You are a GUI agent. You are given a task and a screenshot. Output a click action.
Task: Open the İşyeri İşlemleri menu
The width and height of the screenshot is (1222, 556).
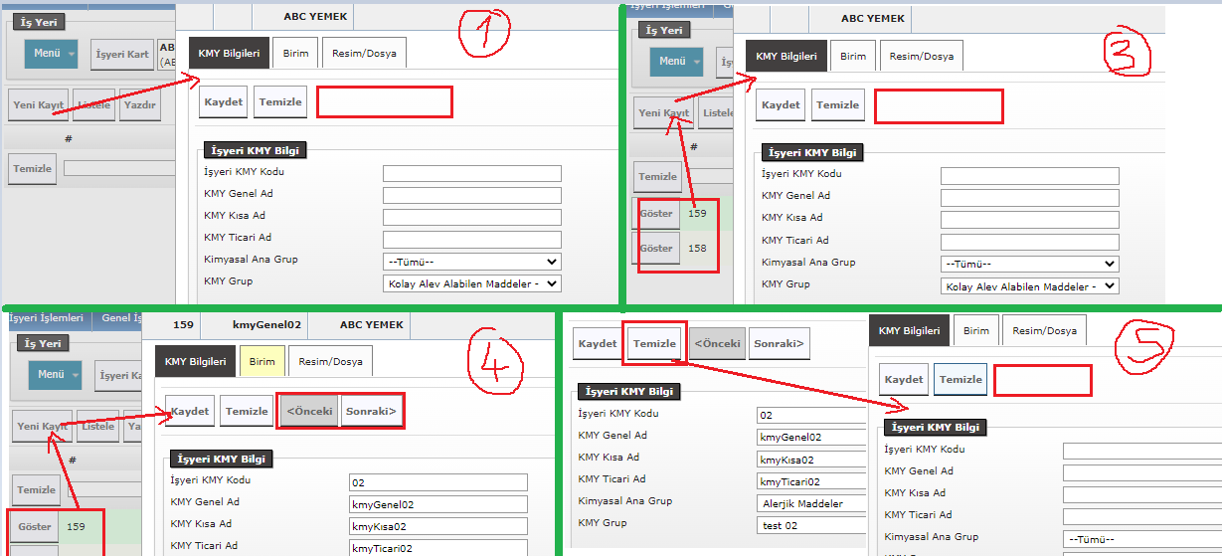click(46, 318)
